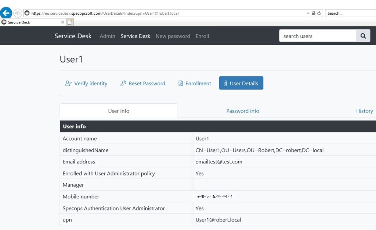Select the User Details button

(241, 83)
